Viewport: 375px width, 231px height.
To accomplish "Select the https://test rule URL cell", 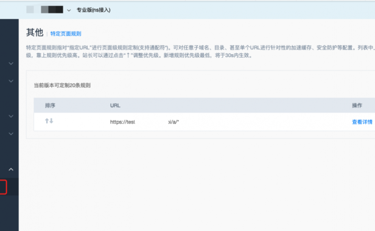I will 144,122.
